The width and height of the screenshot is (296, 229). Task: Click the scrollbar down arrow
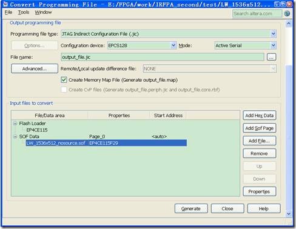(289, 214)
